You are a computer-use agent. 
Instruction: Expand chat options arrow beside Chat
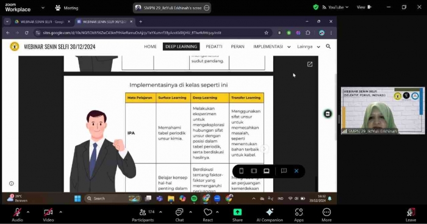point(190,212)
